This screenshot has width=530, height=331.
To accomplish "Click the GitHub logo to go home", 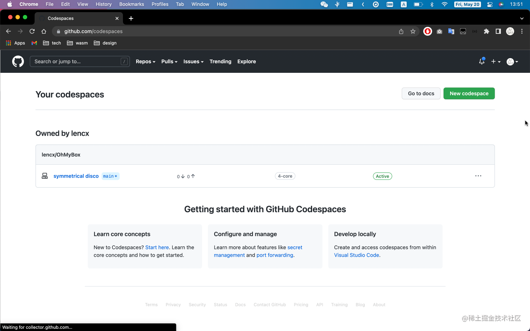I will click(x=18, y=61).
